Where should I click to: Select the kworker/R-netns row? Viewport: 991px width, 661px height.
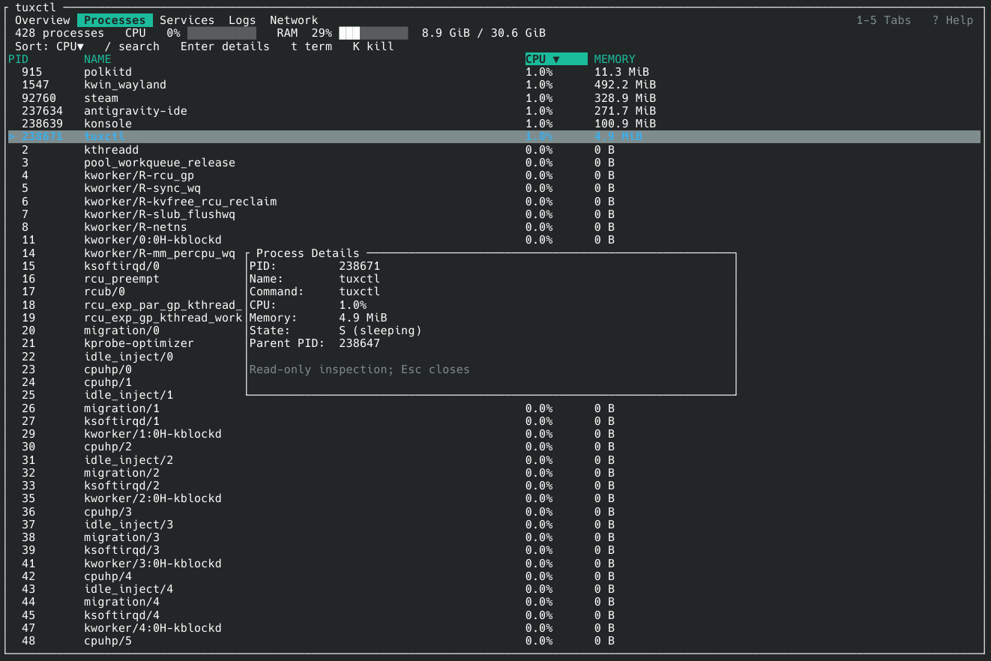point(494,227)
